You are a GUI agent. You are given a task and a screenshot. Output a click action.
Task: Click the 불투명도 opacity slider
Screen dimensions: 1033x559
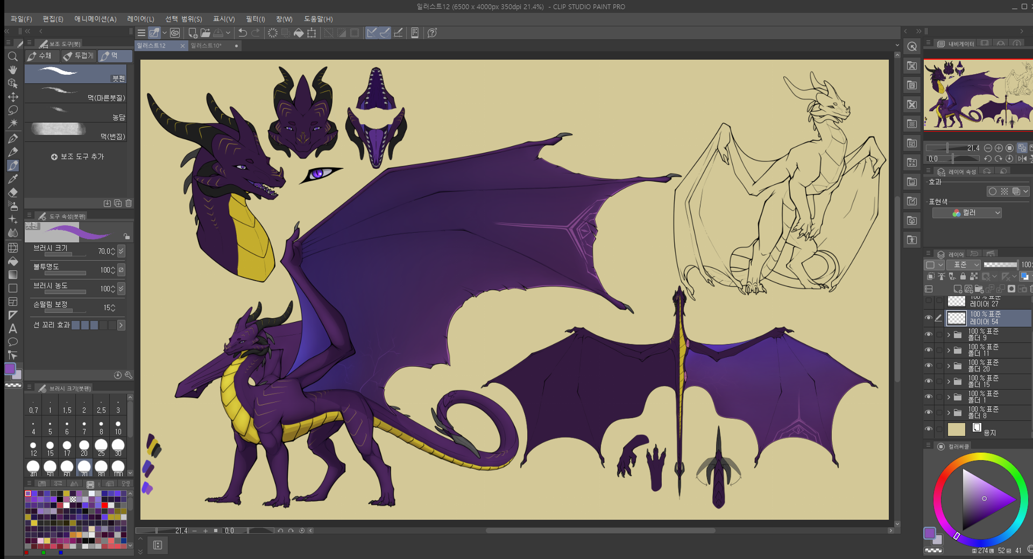pyautogui.click(x=65, y=273)
